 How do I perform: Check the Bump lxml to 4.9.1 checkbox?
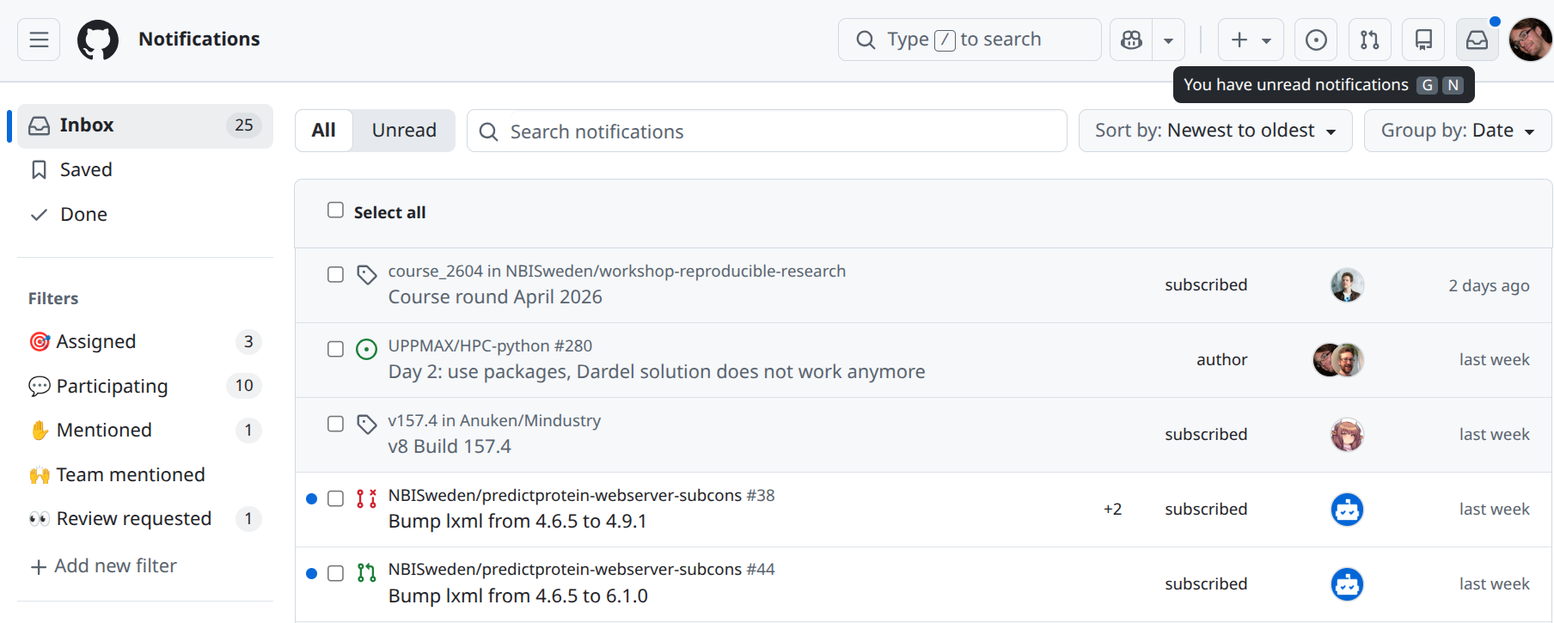pos(335,499)
